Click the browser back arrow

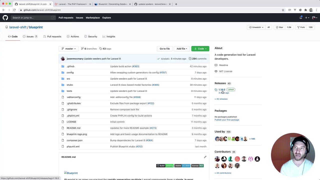point(3,10)
